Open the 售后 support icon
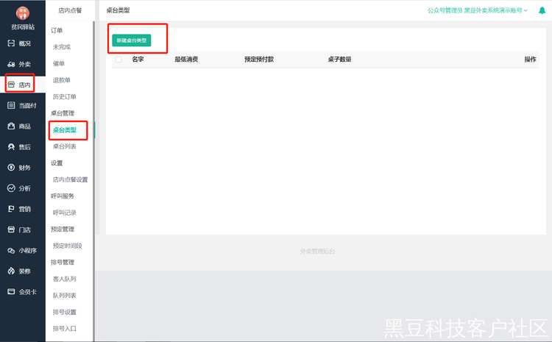This screenshot has height=342, width=552. 11,146
